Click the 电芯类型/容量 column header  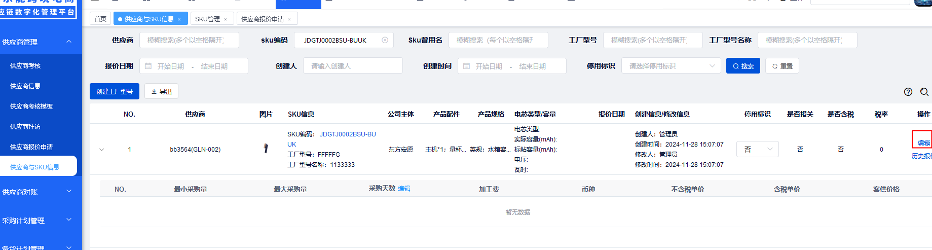click(x=535, y=114)
